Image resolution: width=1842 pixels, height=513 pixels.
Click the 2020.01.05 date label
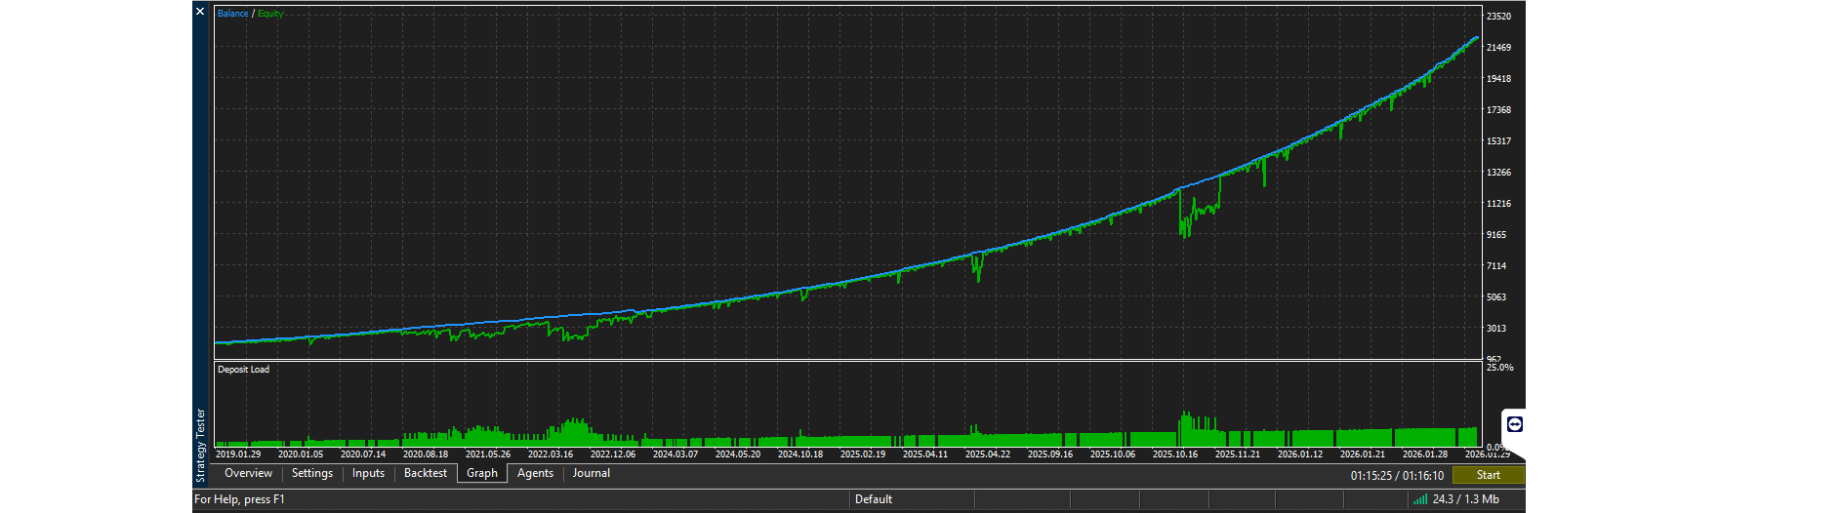(301, 454)
